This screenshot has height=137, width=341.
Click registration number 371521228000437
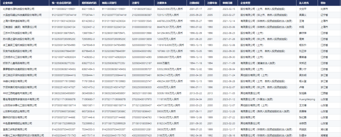(x=142, y=106)
